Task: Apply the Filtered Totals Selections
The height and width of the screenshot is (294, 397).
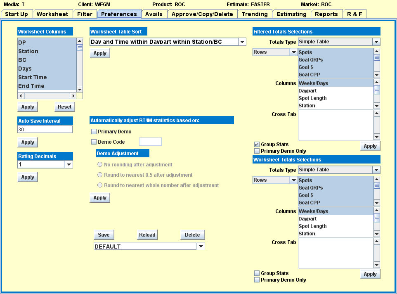Action: [x=370, y=146]
